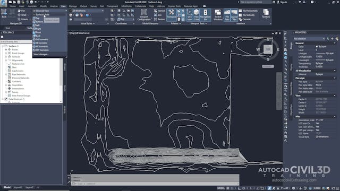Viewport: 340px width, 191px height.
Task: Open the 2D Wireframe visual style dropdown
Action: [x=87, y=11]
